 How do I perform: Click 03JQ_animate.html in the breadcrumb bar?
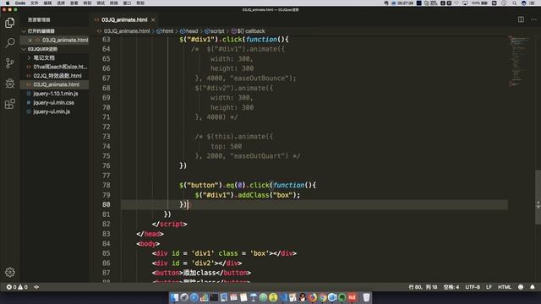click(x=123, y=31)
